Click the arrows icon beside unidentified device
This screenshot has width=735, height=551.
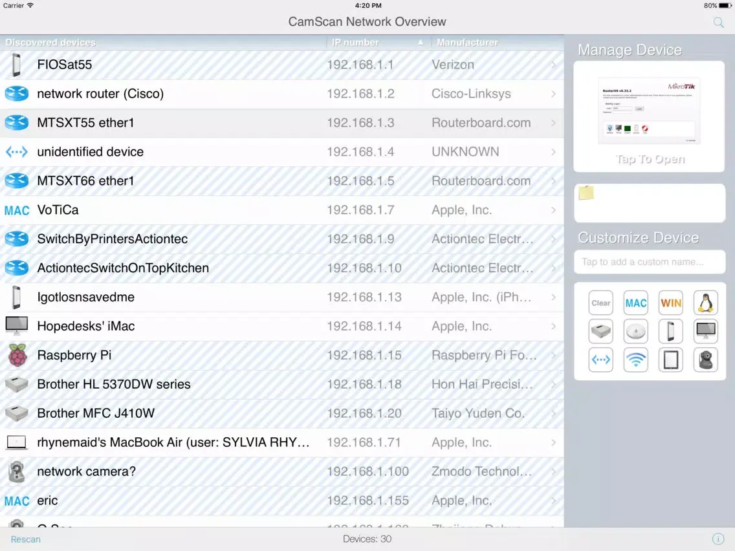(16, 152)
